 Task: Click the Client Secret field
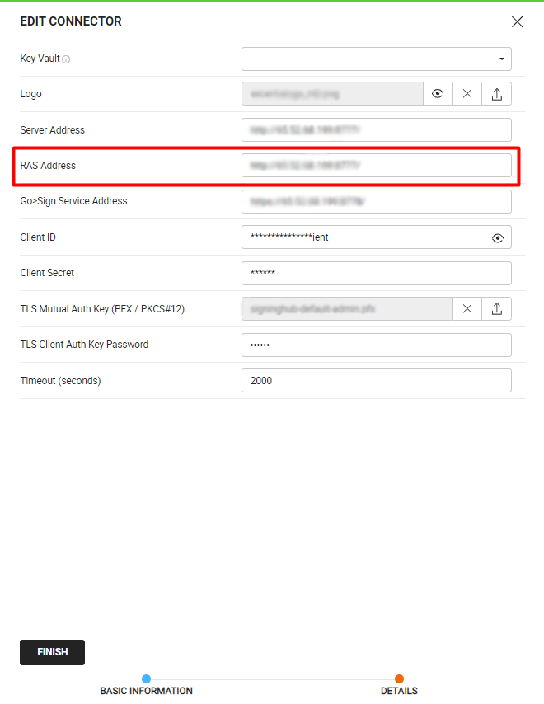coord(376,273)
